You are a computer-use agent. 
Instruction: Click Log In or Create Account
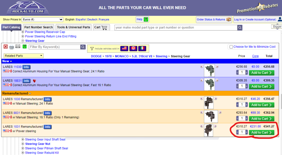tap(257, 19)
